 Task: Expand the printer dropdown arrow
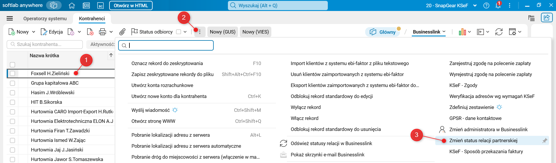pyautogui.click(x=111, y=32)
